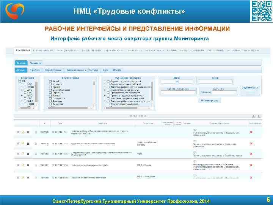The image size is (273, 205).
Task: Check the УФО territory checkbox
Action: coord(25,96)
